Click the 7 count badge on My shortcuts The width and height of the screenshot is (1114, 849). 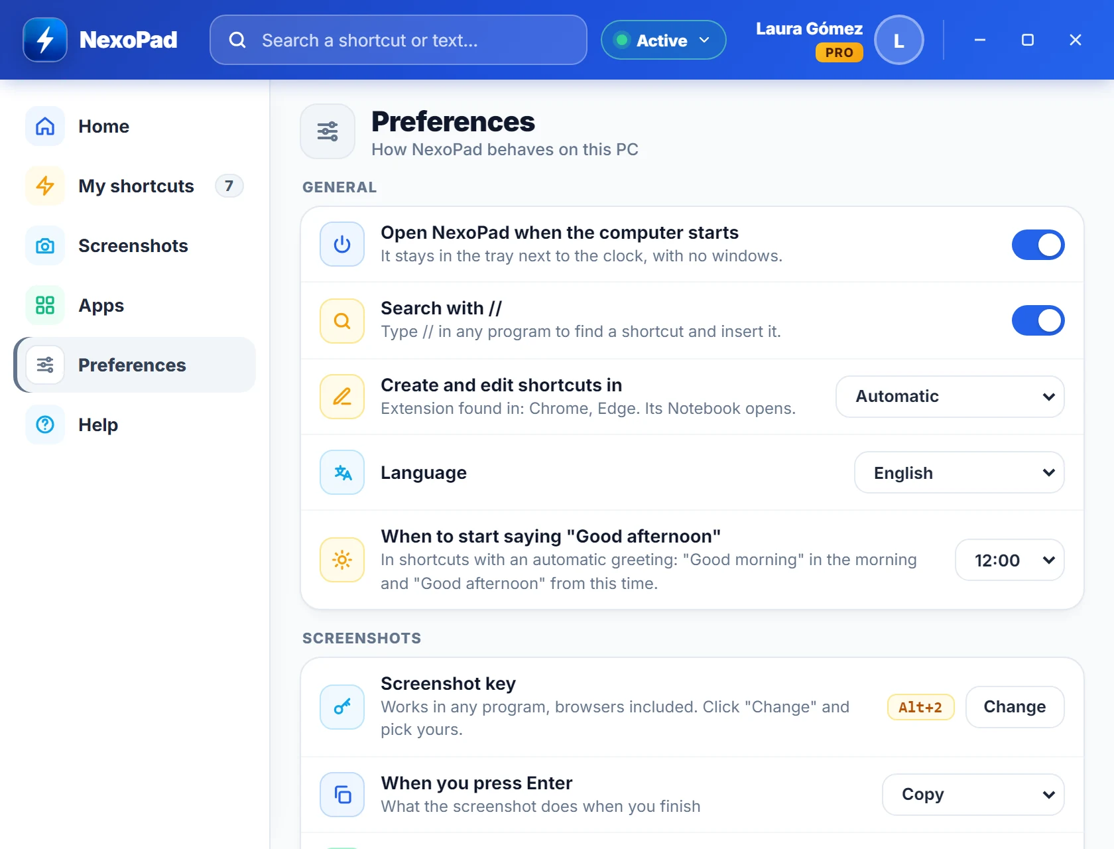(229, 186)
